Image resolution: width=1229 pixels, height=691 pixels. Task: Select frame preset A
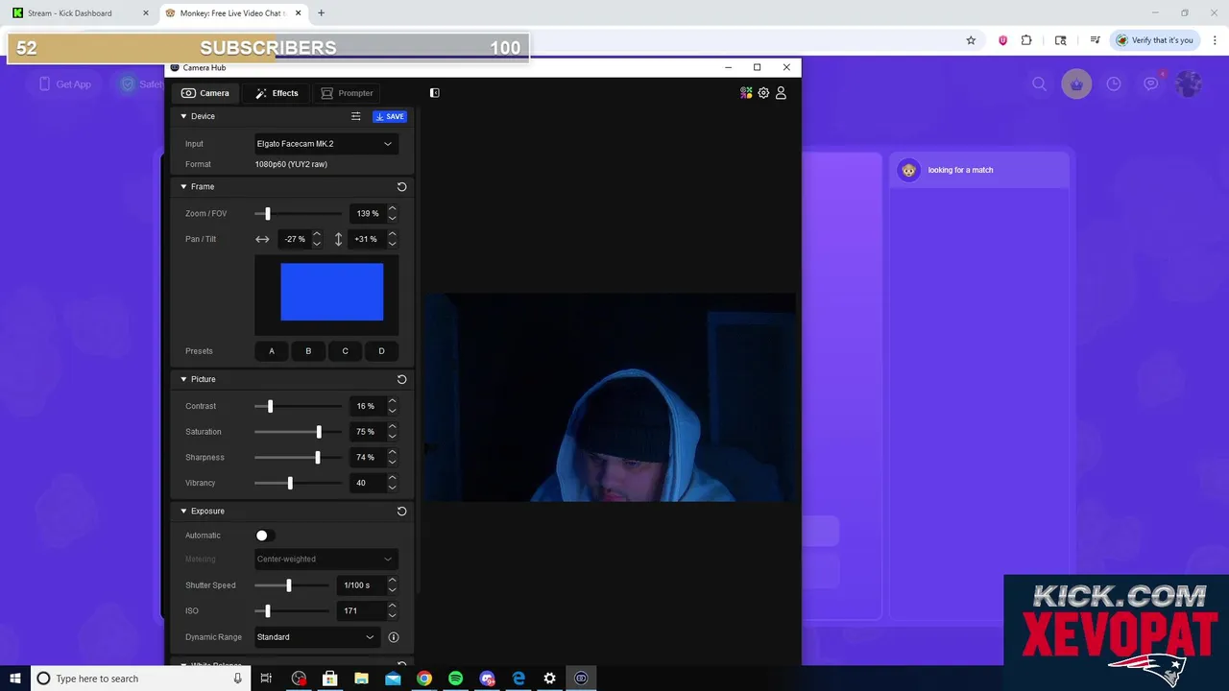coord(272,351)
